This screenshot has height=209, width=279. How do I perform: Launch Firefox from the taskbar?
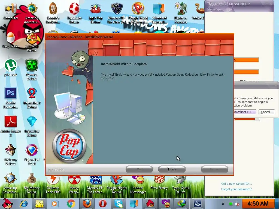87,204
